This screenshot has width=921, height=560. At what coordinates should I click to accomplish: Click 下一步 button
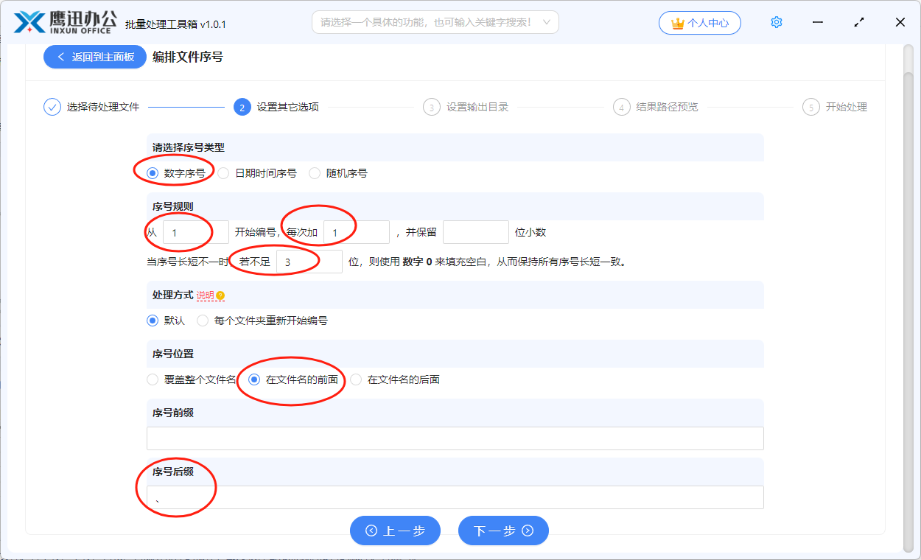coord(503,531)
